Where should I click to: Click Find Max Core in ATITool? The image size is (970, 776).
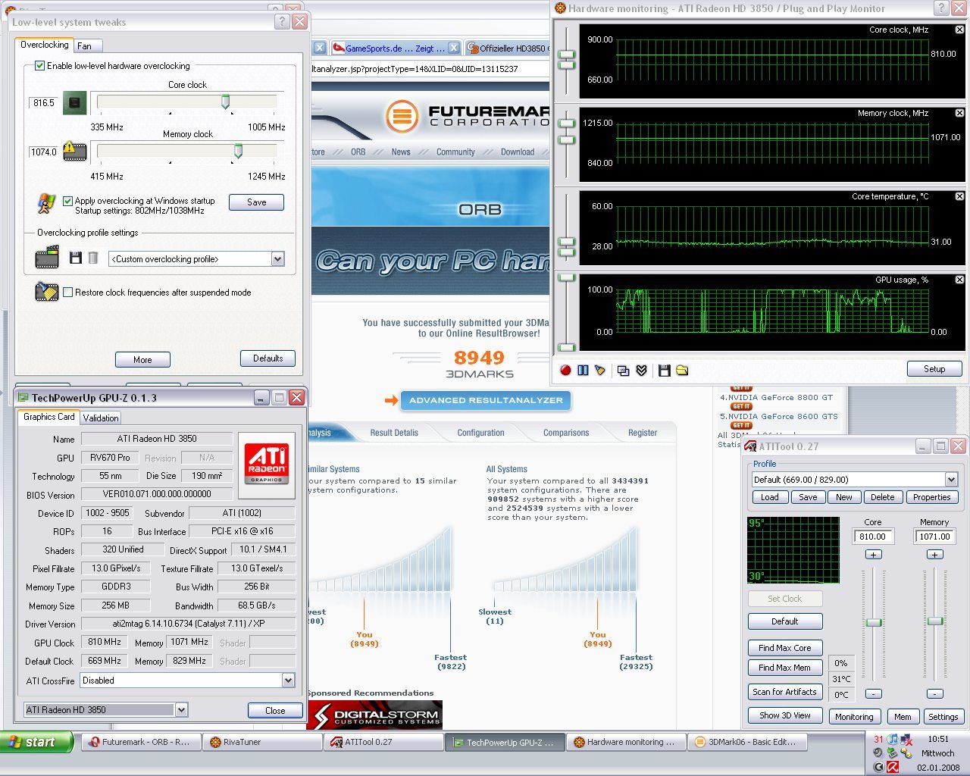[x=785, y=648]
